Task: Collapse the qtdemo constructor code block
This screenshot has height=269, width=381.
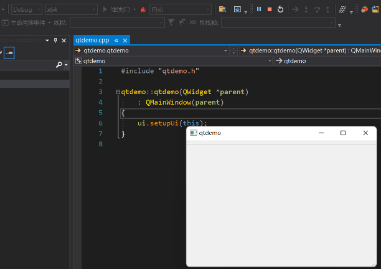Action: pyautogui.click(x=118, y=92)
